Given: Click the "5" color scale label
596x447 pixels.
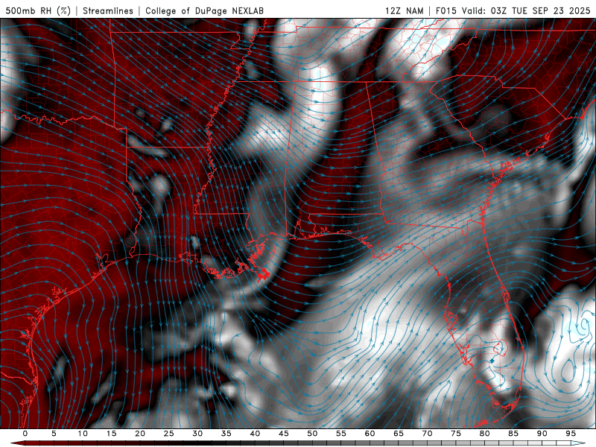Looking at the screenshot, I should (x=54, y=434).
